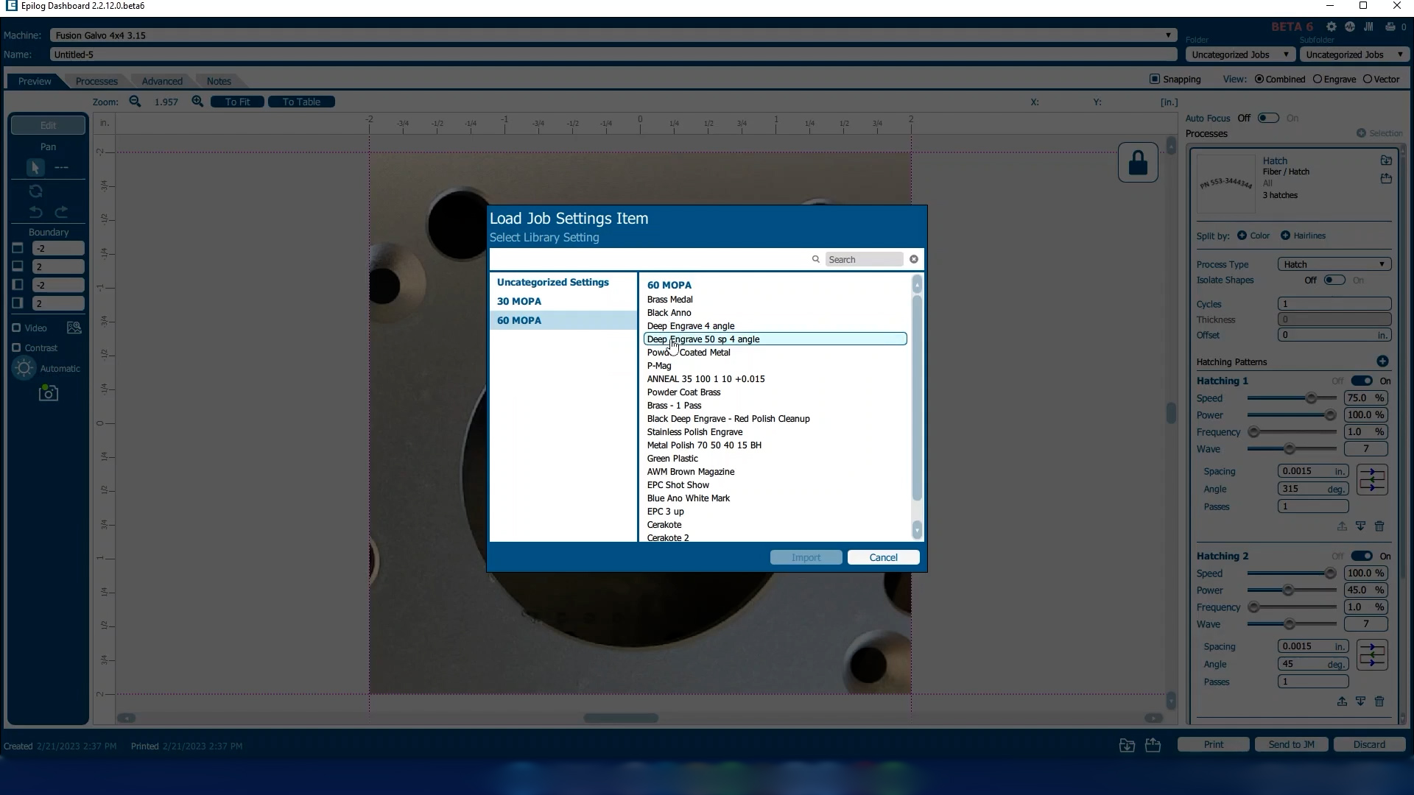1414x795 pixels.
Task: Click the zoom out magnifier icon
Action: 135,102
